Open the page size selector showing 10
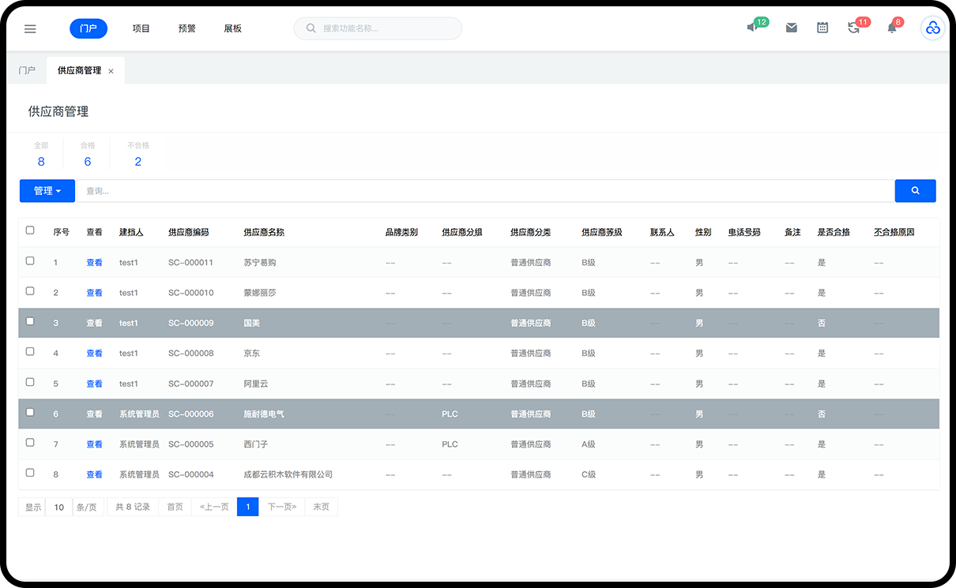Image resolution: width=956 pixels, height=588 pixels. 59,507
